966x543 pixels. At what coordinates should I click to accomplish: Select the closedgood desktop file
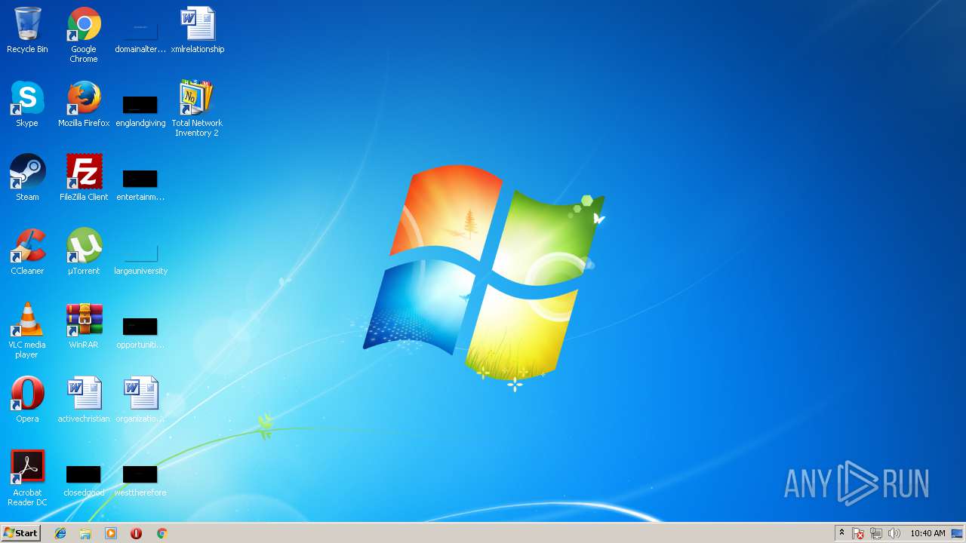[84, 480]
